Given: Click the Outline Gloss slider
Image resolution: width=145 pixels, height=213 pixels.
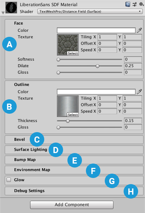Looking at the screenshot, I should 90,127.
